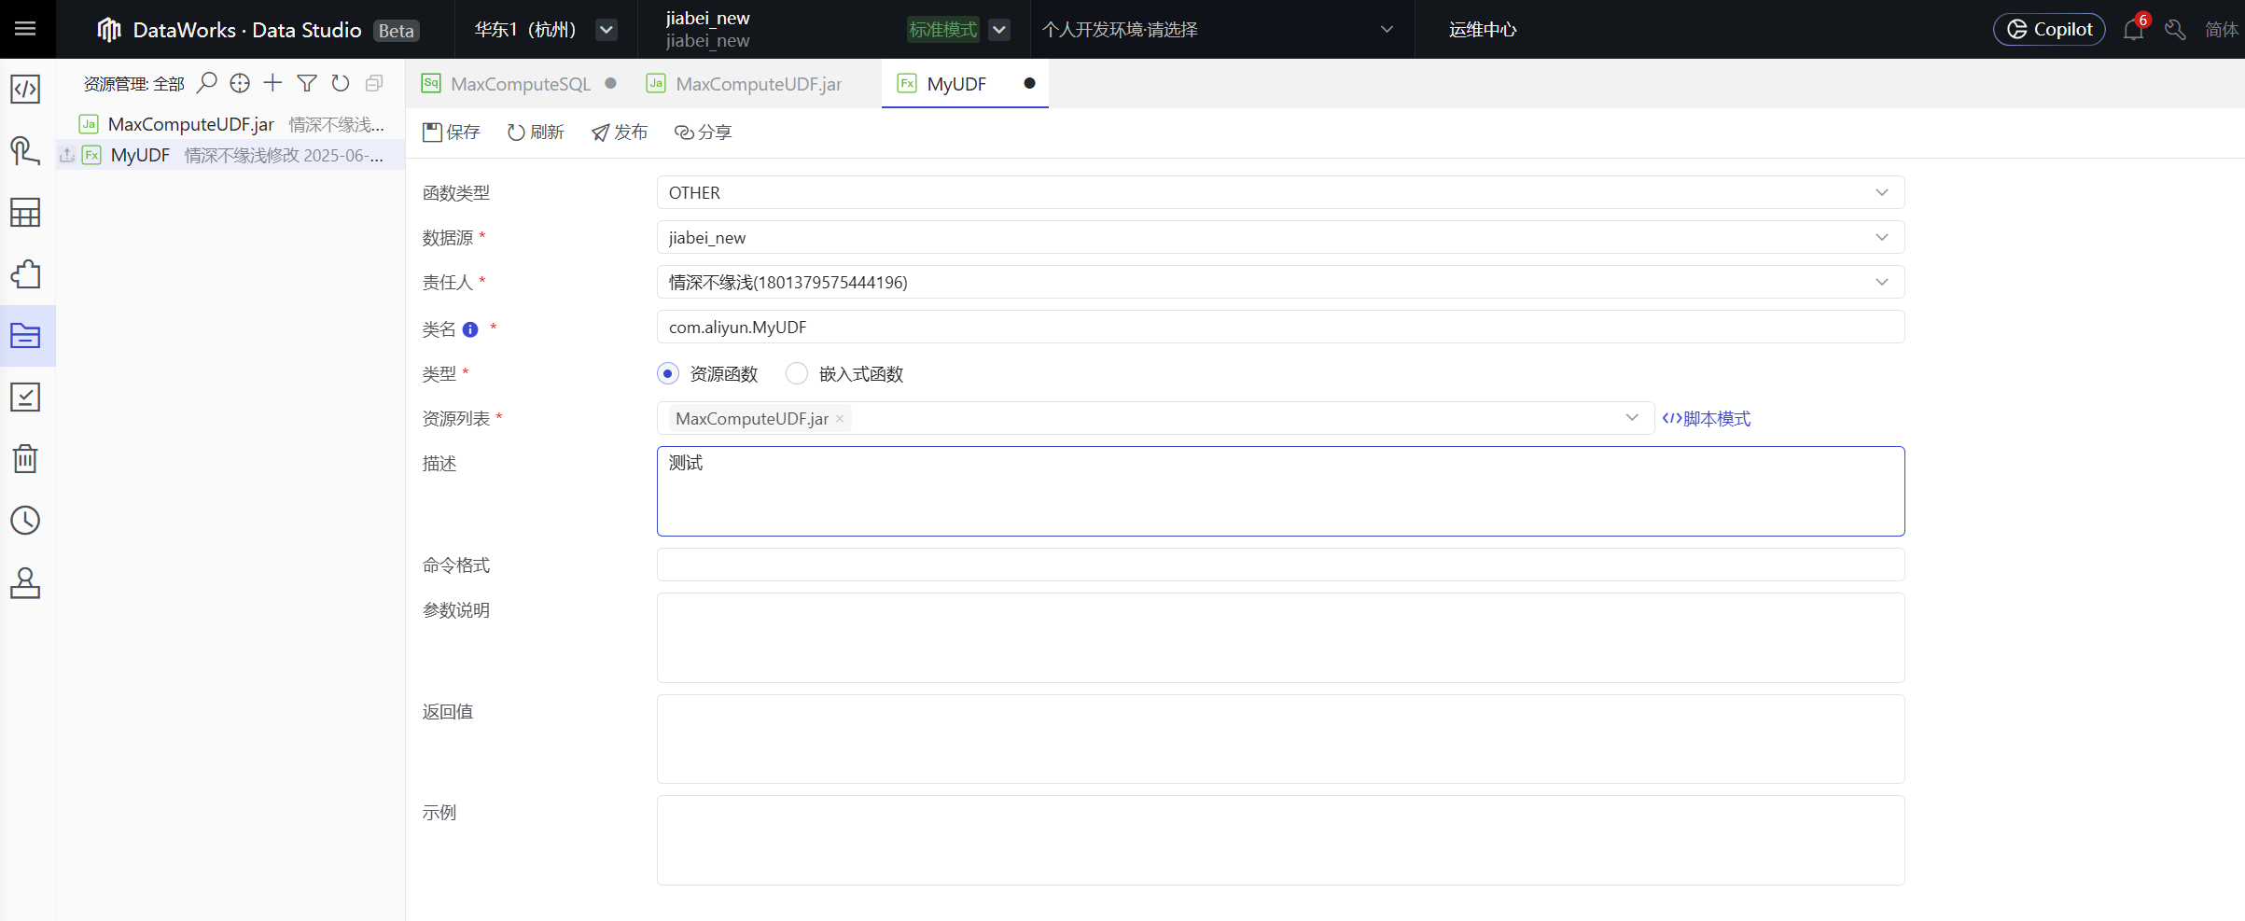
Task: Publish the function with 发布
Action: (620, 133)
